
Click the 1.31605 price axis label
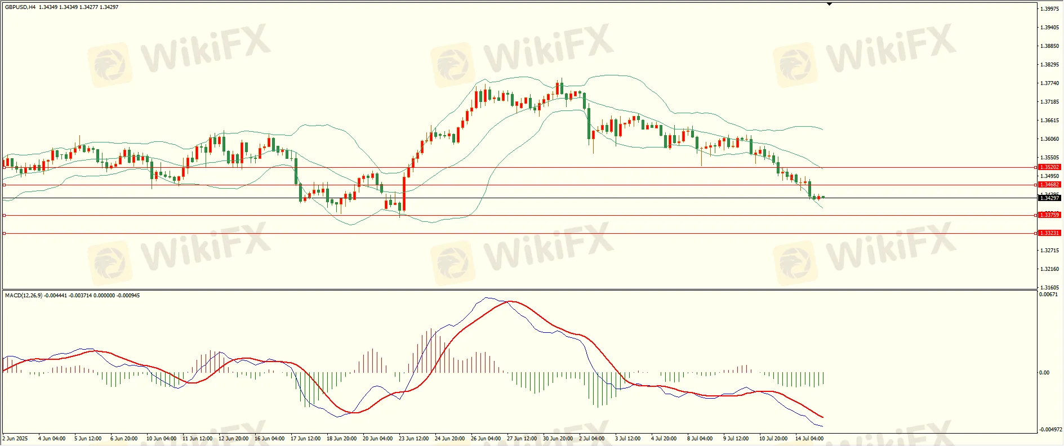pos(1049,288)
